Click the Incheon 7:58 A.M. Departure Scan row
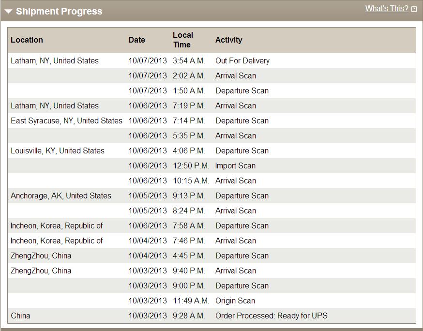Viewport: 423px width, 331px height. click(x=211, y=226)
